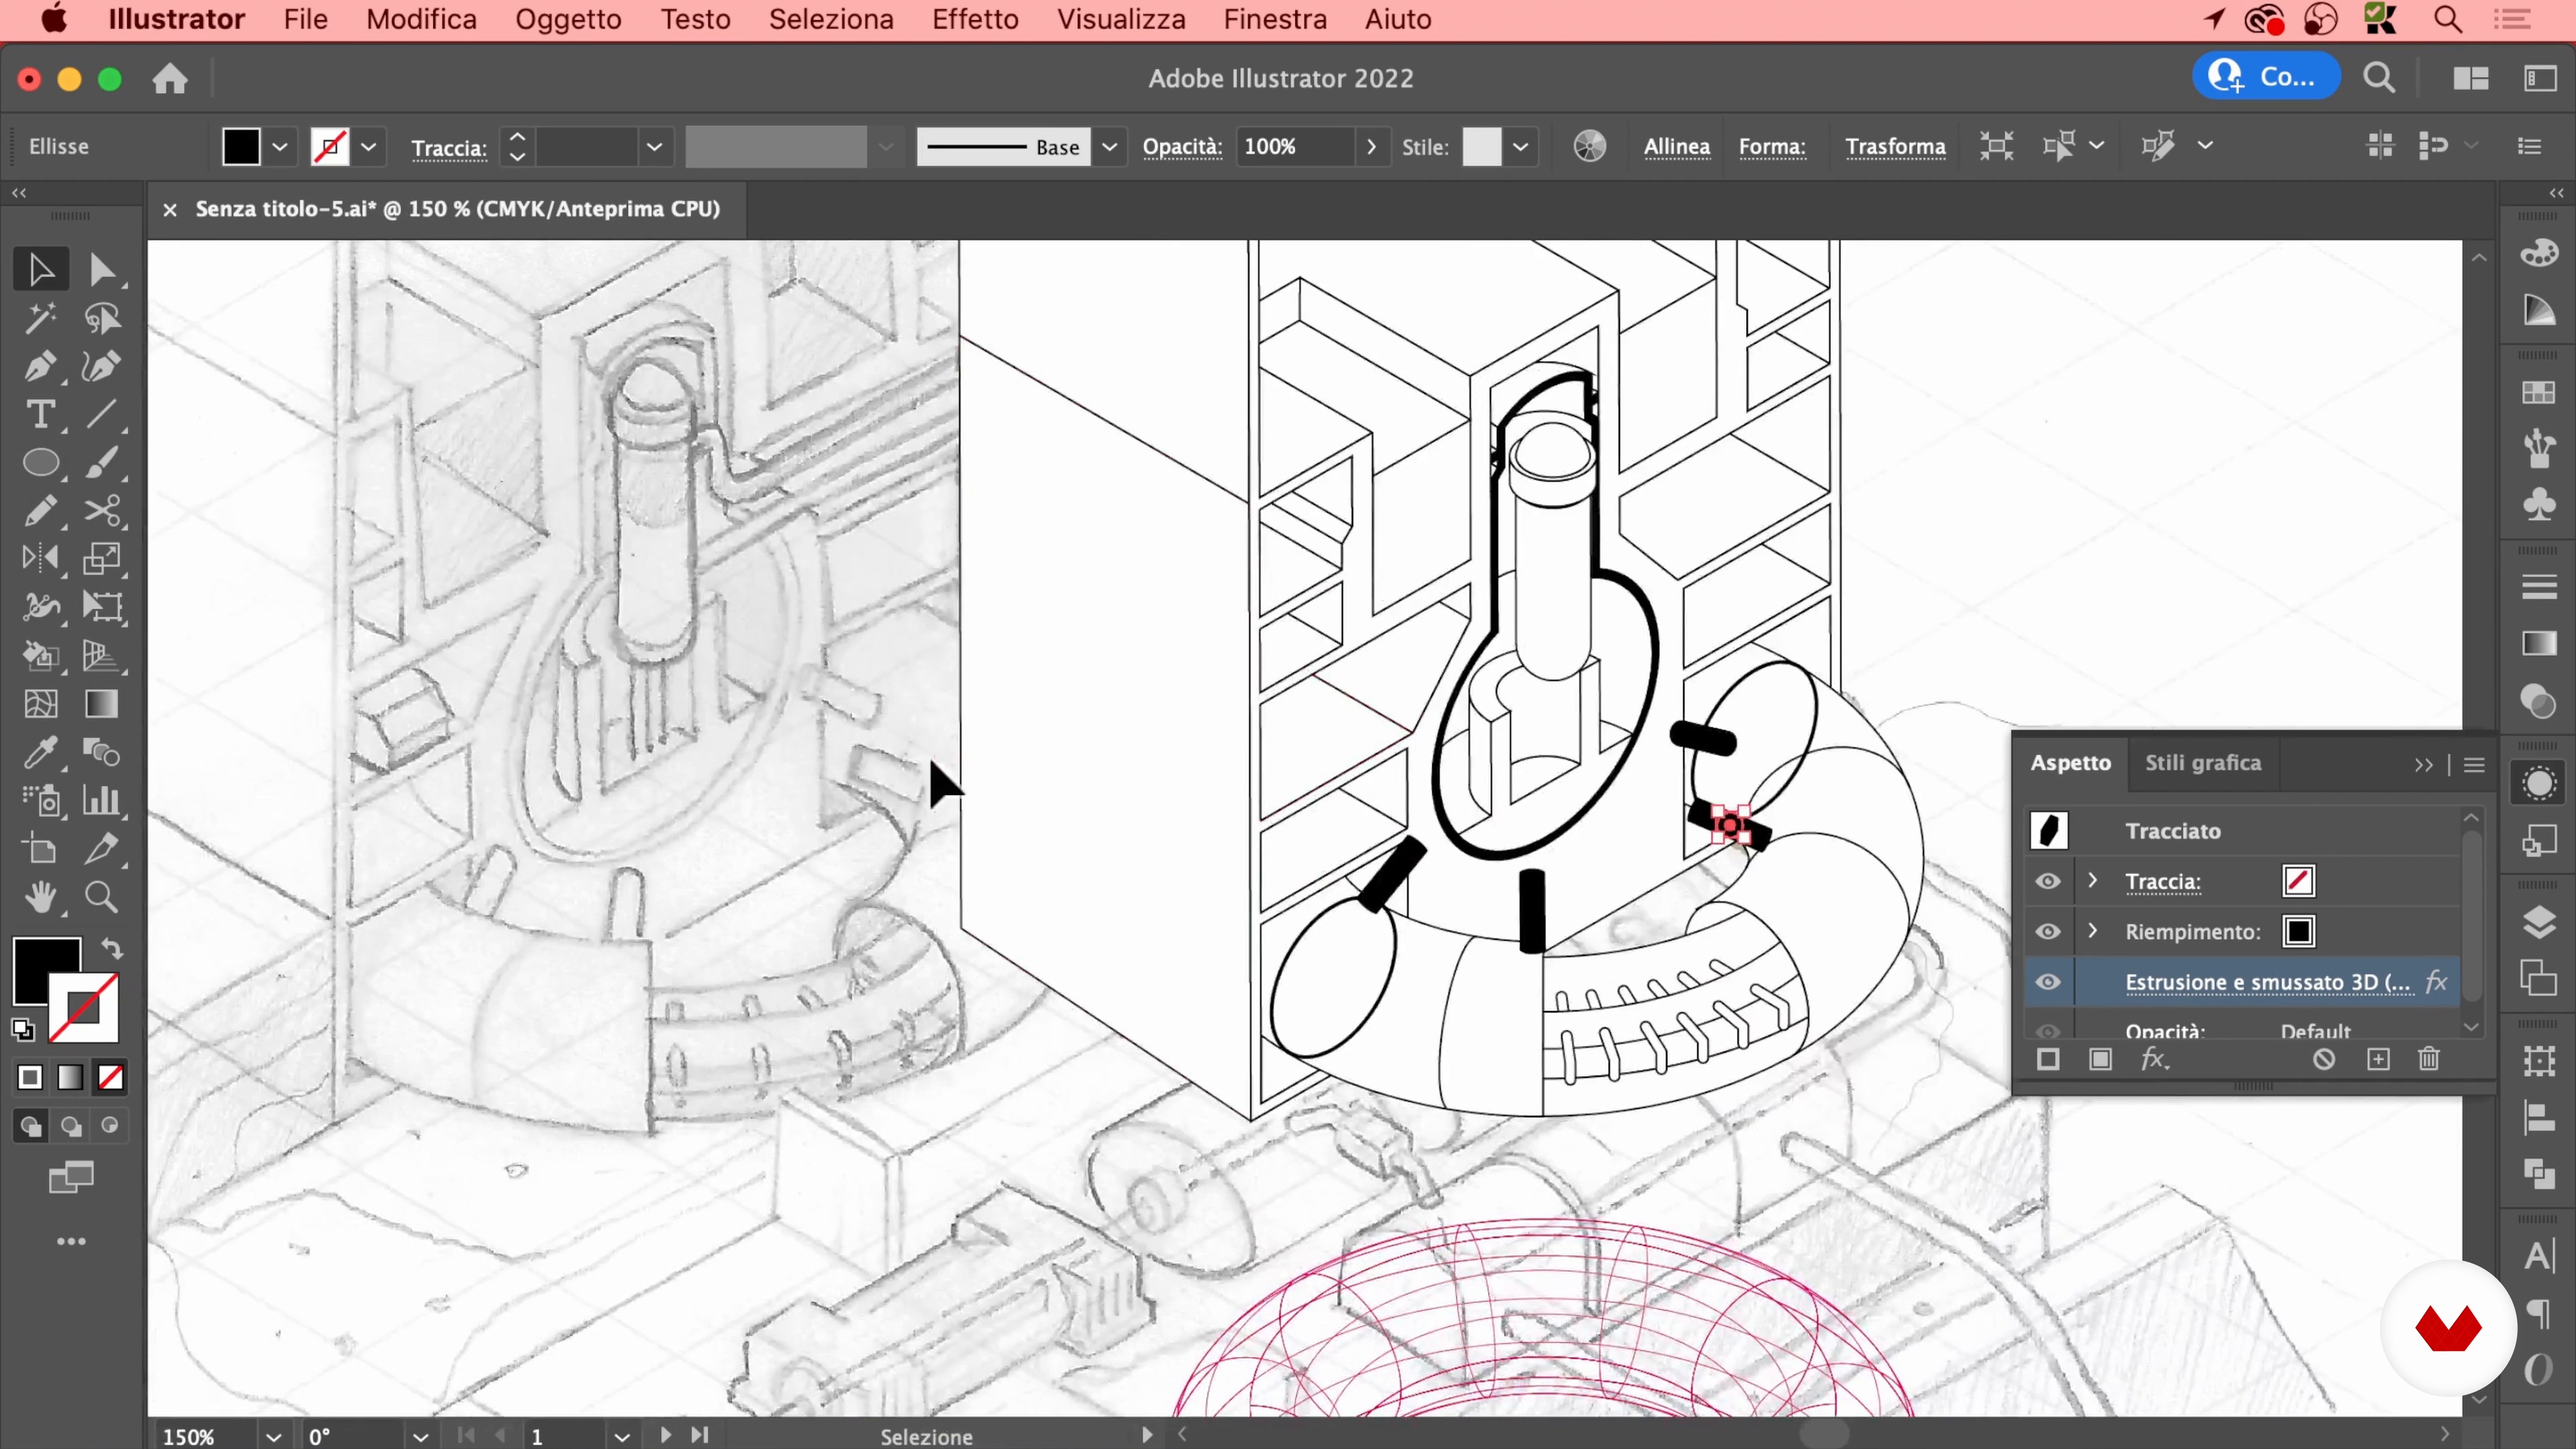2576x1449 pixels.
Task: Select the Selection (black arrow) tool
Action: (x=40, y=270)
